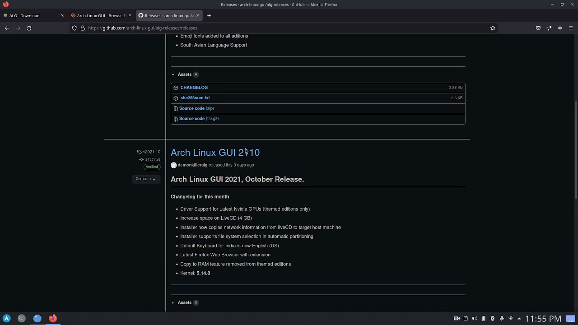The width and height of the screenshot is (578, 325).
Task: Expand the Assets 5 section
Action: click(185, 302)
